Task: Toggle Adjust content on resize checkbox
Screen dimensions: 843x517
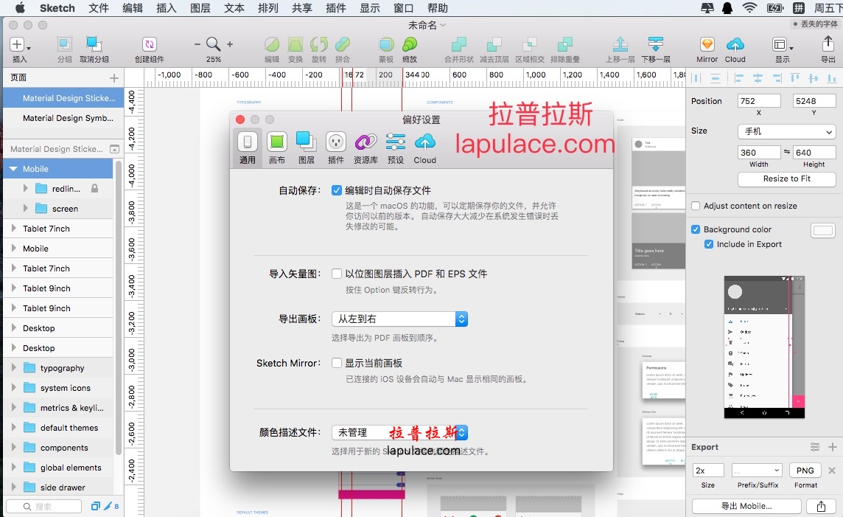Action: coord(696,206)
